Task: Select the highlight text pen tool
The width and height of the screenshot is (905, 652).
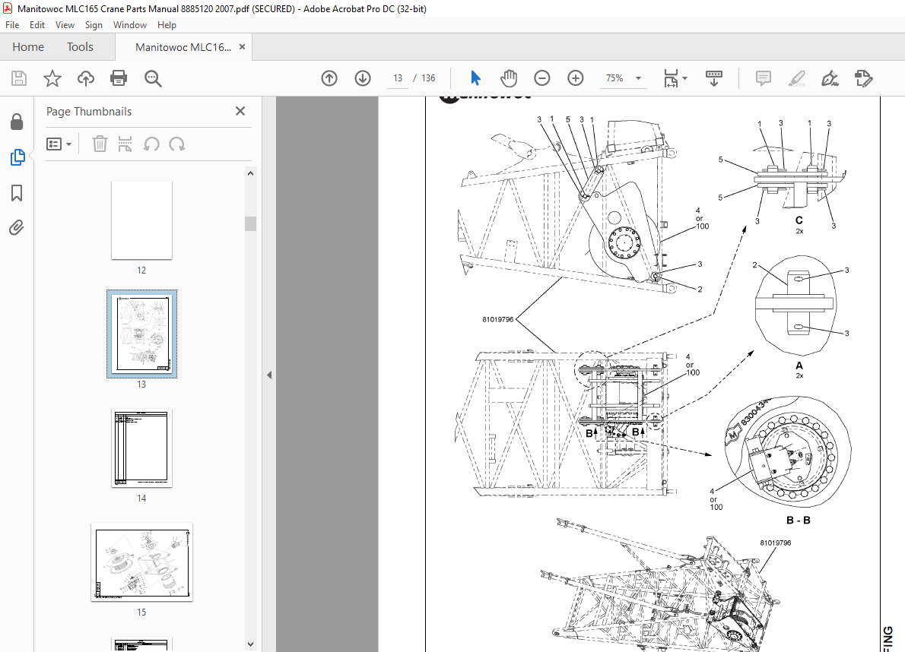Action: tap(796, 78)
